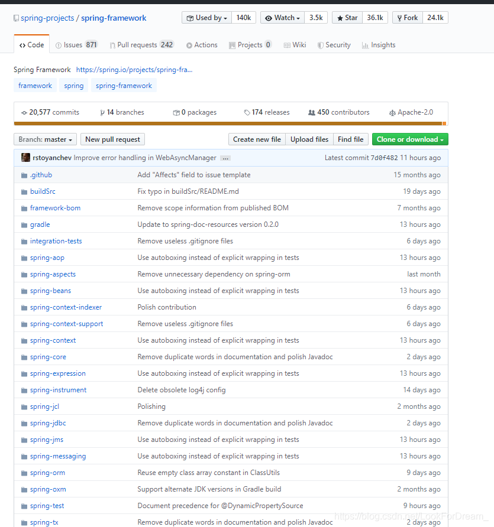Viewport: 494px width, 527px height.
Task: Switch to the Code tab
Action: click(31, 45)
